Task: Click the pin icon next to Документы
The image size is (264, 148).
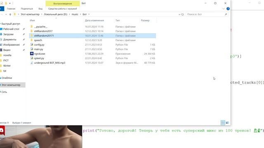Action: pos(24,39)
